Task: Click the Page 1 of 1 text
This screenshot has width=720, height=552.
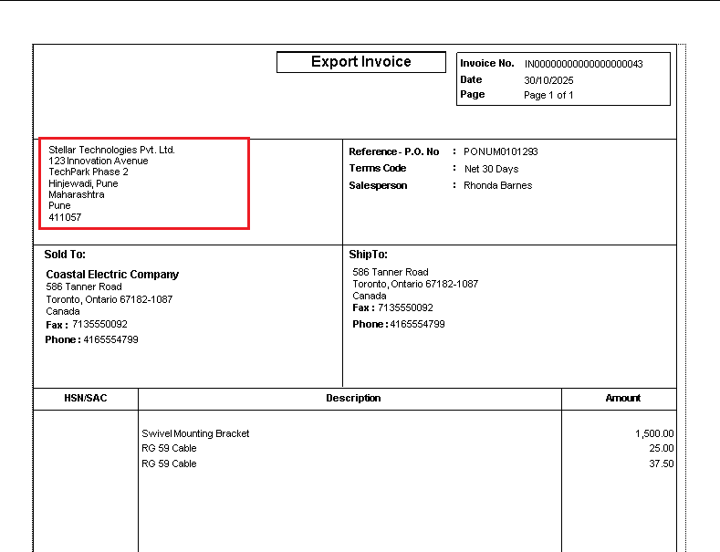Action: click(x=548, y=95)
